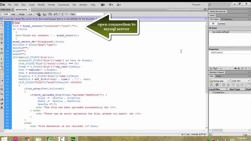The image size is (251, 141).
Task: Click the Indent Code icon
Action: click(x=2, y=99)
